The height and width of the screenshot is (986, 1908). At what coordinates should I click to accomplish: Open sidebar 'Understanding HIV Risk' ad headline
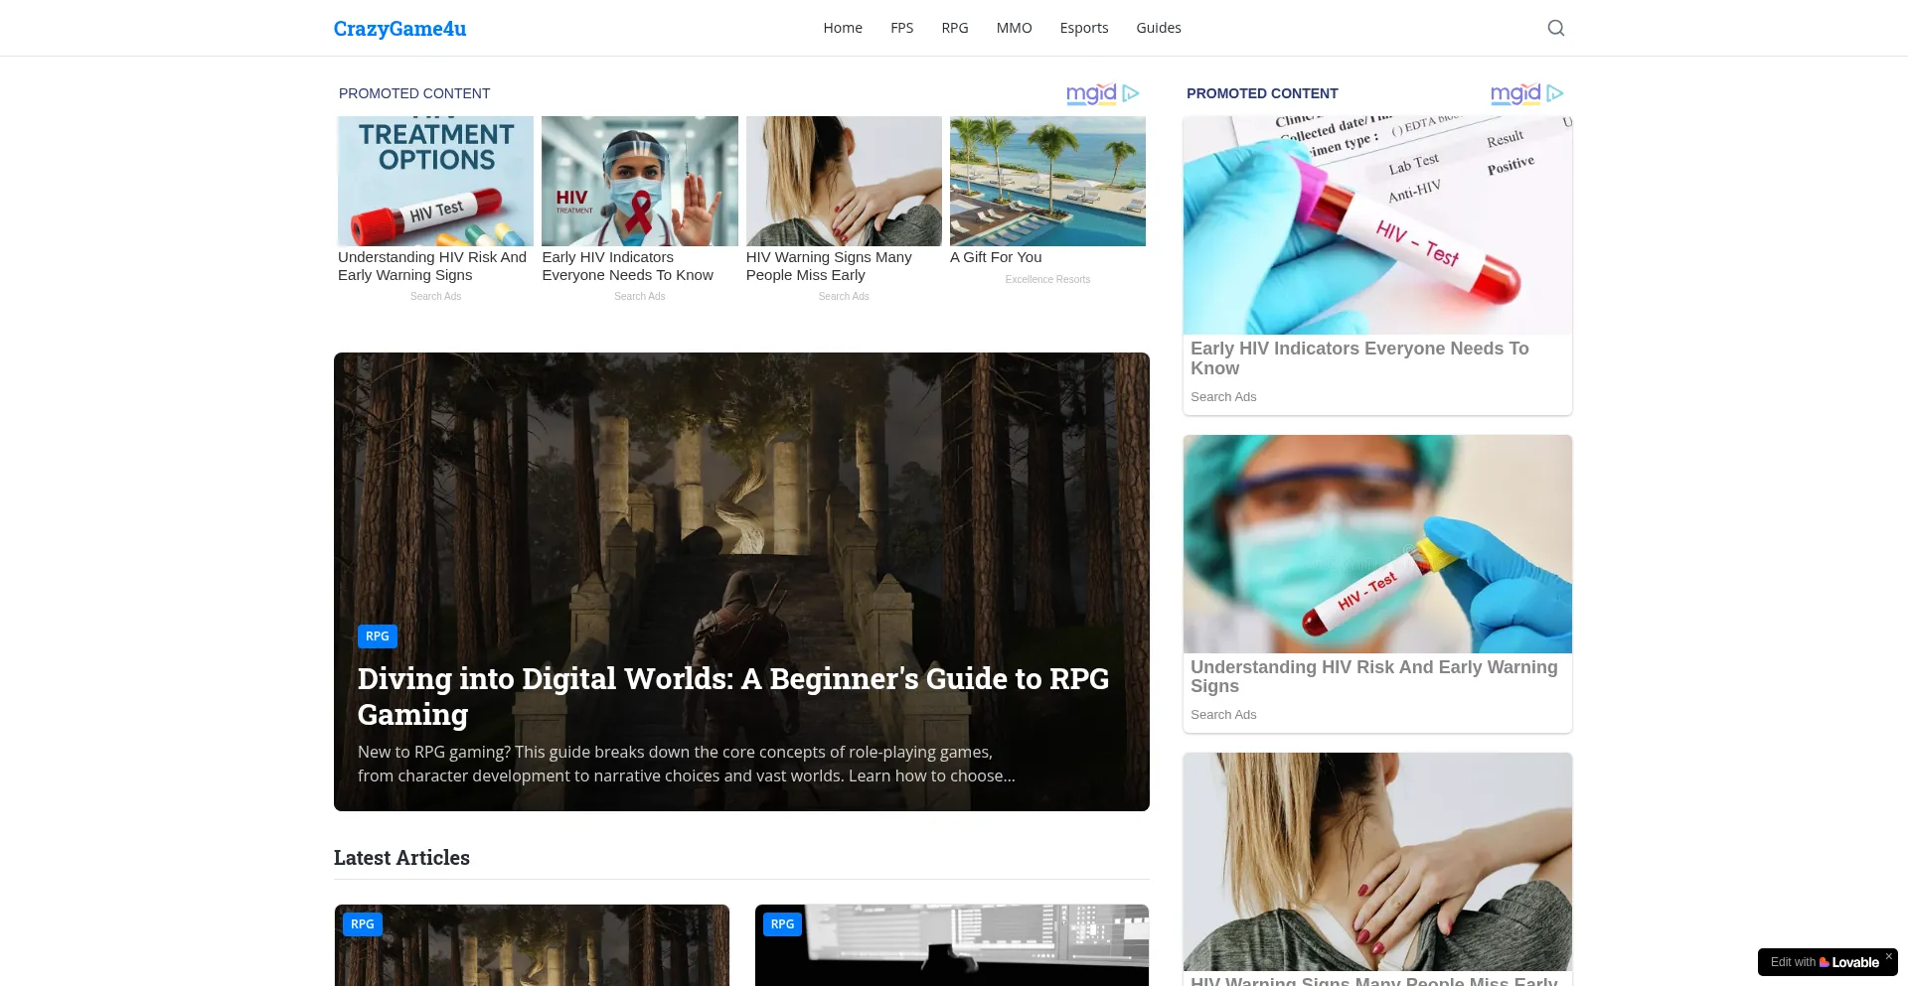1373,676
